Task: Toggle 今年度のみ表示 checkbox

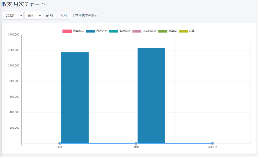Action: [x=72, y=15]
